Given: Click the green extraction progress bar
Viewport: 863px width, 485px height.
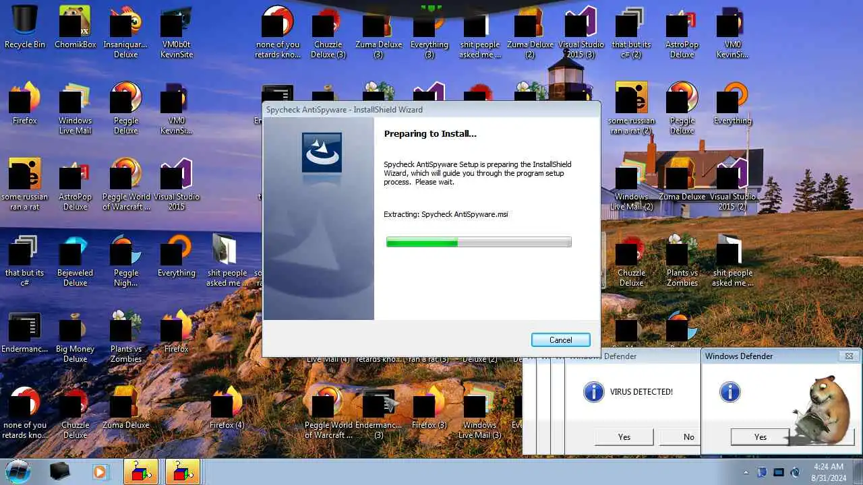Looking at the screenshot, I should coord(479,242).
